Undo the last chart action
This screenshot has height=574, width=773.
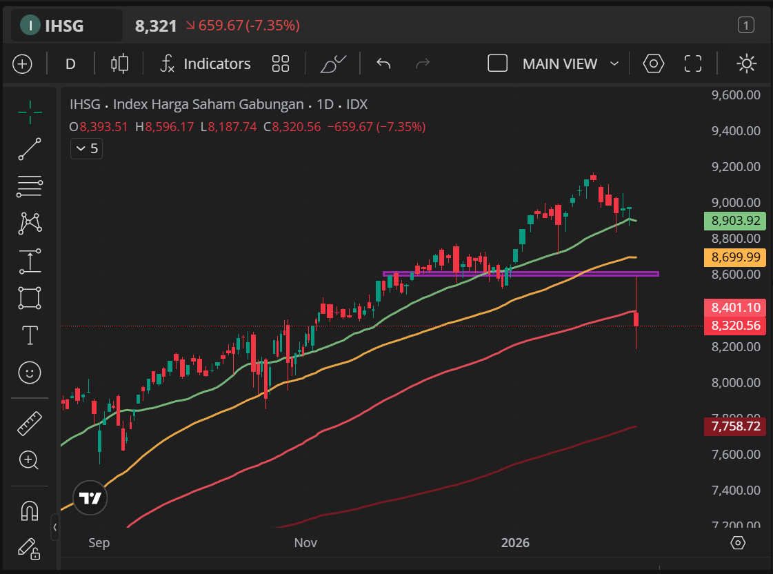pyautogui.click(x=383, y=64)
